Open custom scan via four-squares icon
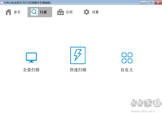This screenshot has width=162, height=113. (x=127, y=58)
